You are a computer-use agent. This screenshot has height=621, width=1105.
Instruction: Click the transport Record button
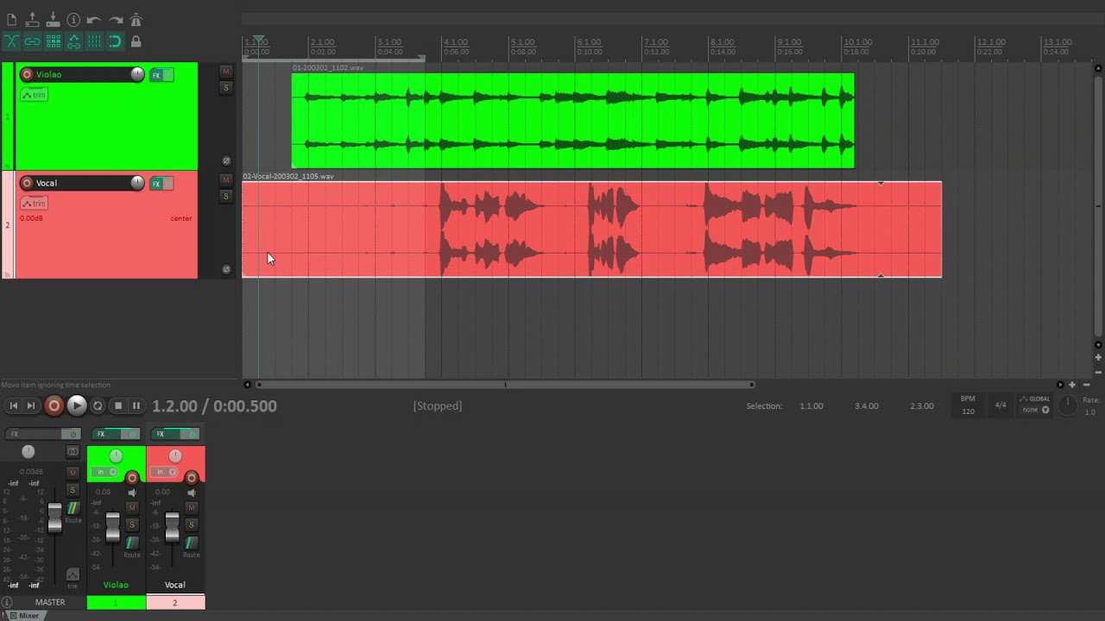coord(54,405)
